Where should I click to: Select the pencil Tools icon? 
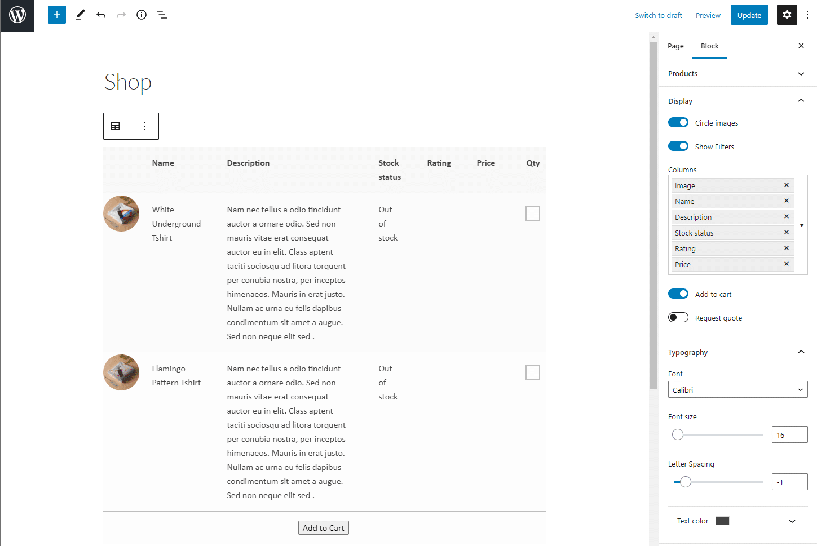coord(80,15)
